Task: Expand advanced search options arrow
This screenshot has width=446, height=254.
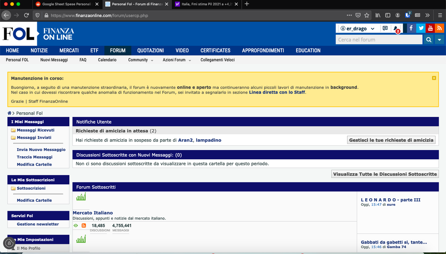Action: point(439,40)
